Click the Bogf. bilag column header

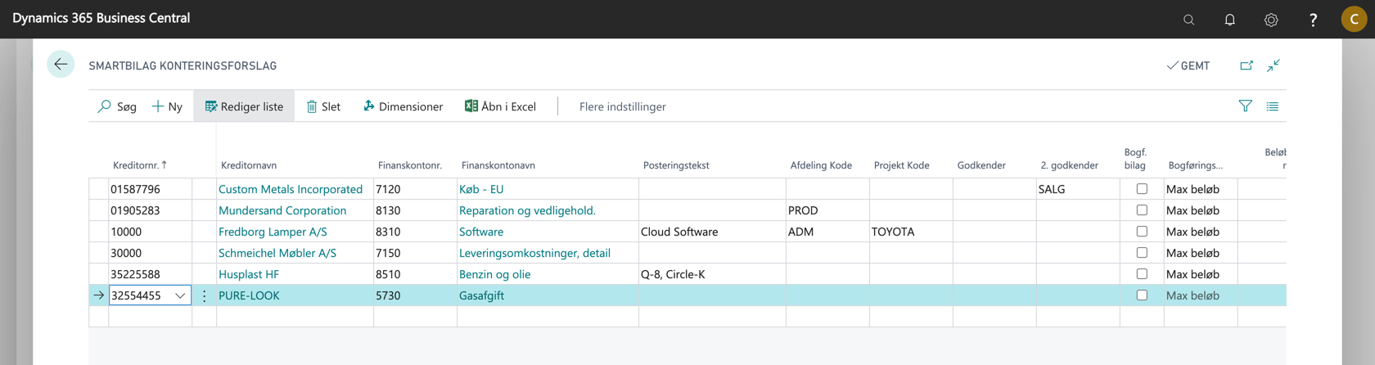click(1135, 158)
